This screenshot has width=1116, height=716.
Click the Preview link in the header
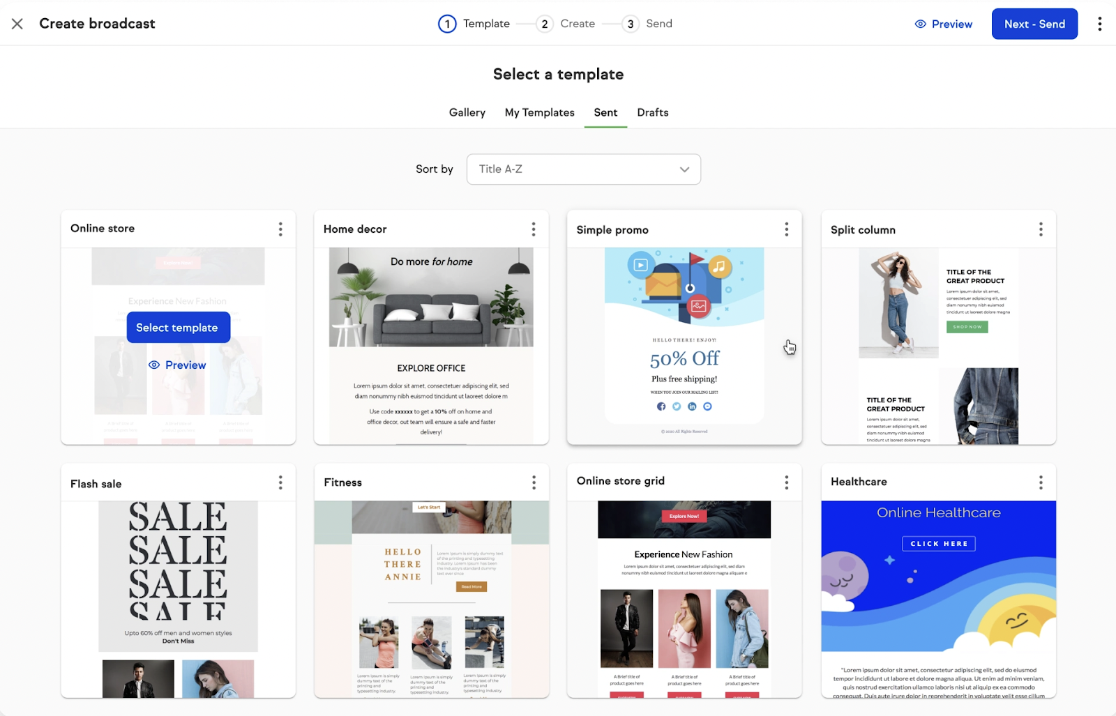pyautogui.click(x=943, y=24)
